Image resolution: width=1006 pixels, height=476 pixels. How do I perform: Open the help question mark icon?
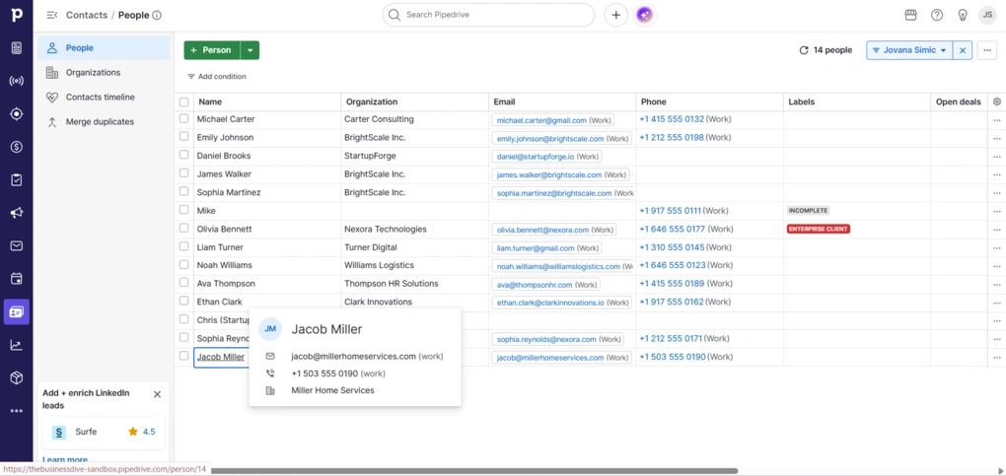(x=937, y=15)
